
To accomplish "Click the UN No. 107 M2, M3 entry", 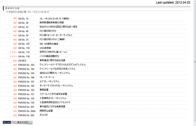I will click(x=95, y=44).
